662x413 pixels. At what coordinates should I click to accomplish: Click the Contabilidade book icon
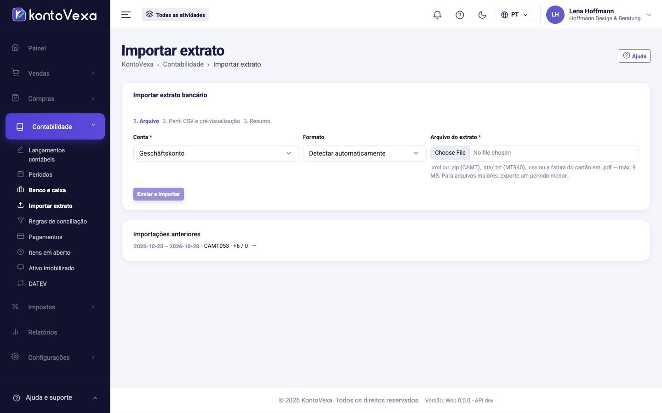pos(20,127)
